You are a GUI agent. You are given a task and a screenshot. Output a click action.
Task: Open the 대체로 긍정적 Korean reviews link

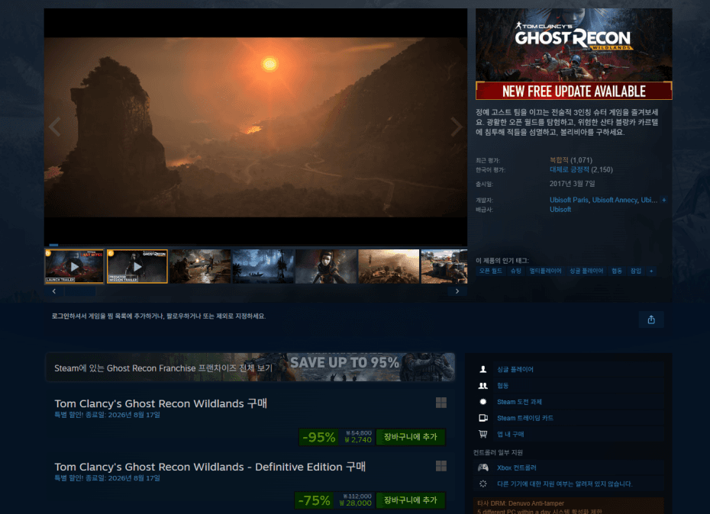[x=570, y=169]
